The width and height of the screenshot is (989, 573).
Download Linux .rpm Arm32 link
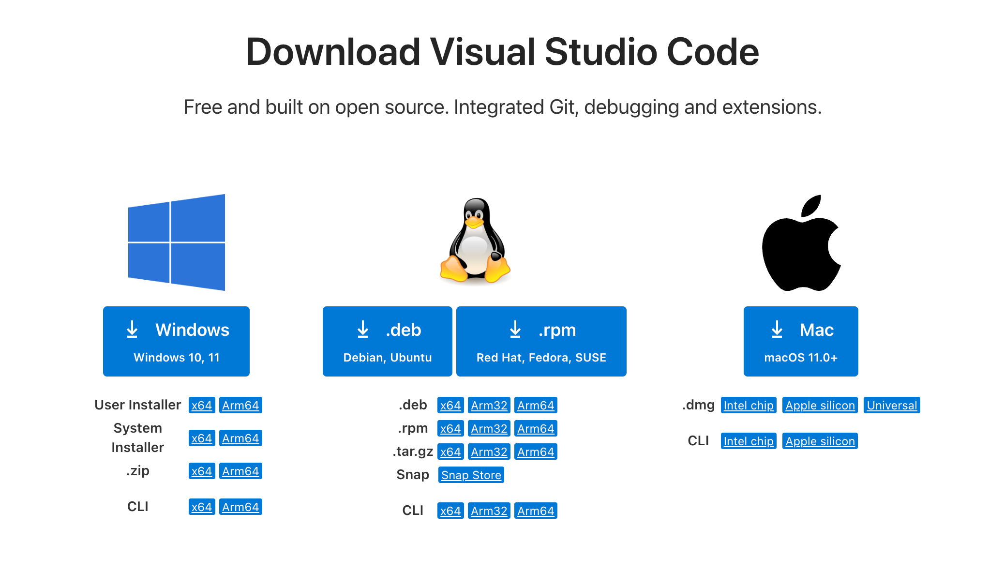click(489, 428)
